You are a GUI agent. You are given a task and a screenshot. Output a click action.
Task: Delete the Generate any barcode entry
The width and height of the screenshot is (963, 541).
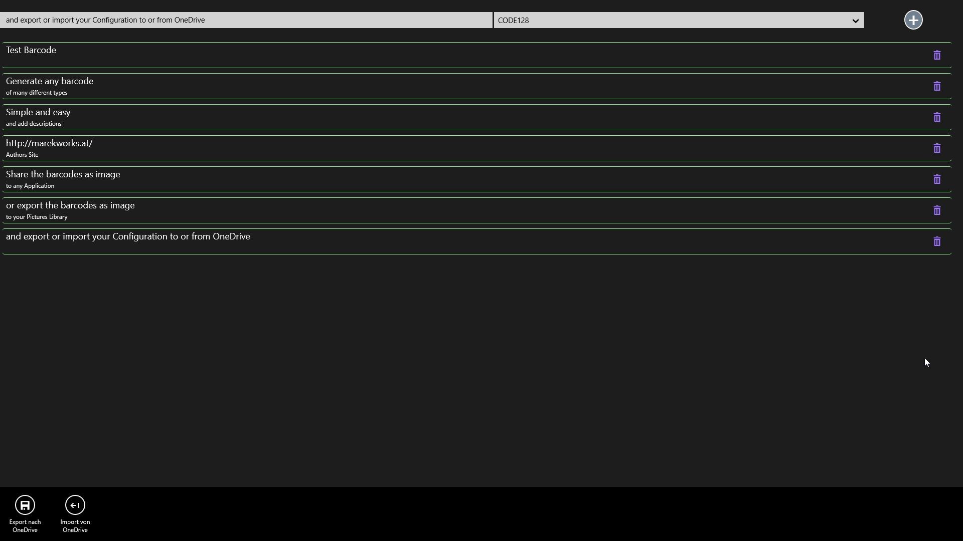(x=936, y=86)
